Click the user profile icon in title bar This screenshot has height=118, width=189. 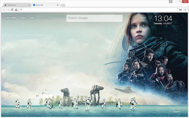pyautogui.click(x=171, y=1)
